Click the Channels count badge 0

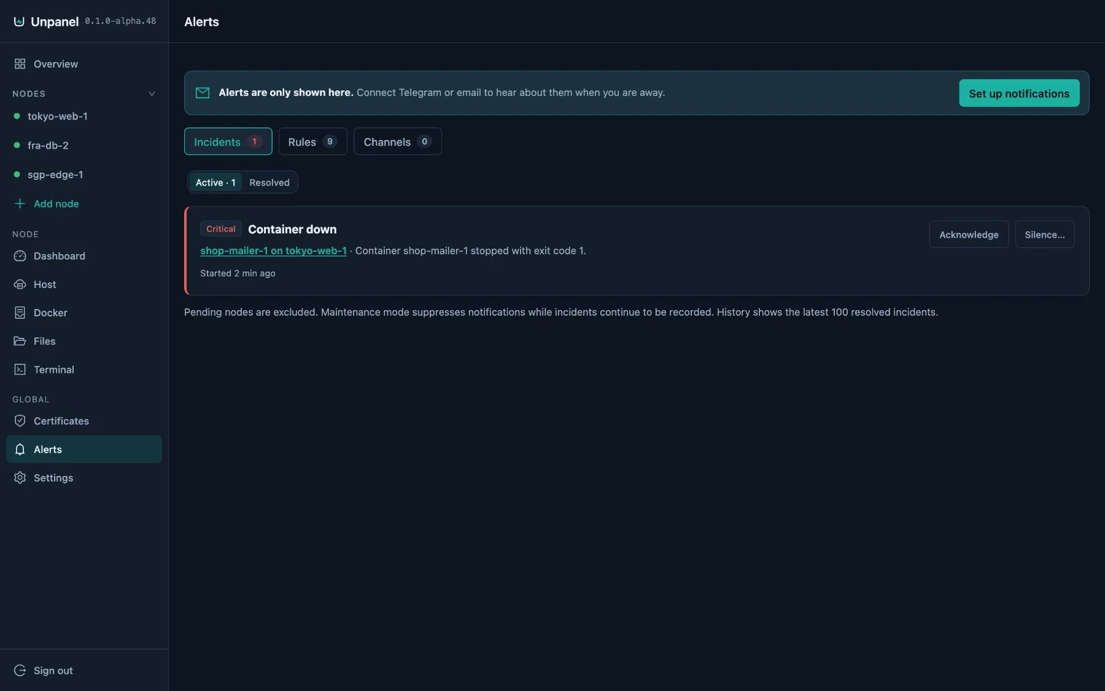[424, 141]
